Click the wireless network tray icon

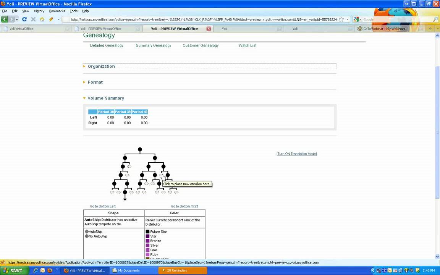(x=406, y=270)
